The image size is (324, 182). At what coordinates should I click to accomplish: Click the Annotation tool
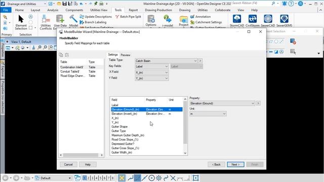click(200, 17)
